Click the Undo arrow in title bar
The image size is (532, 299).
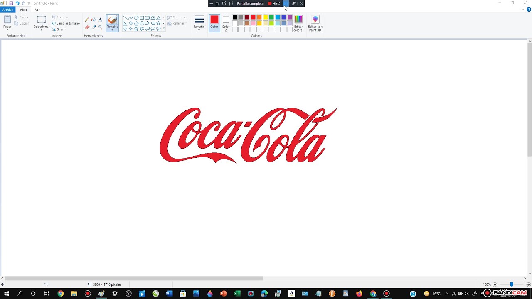(x=17, y=3)
